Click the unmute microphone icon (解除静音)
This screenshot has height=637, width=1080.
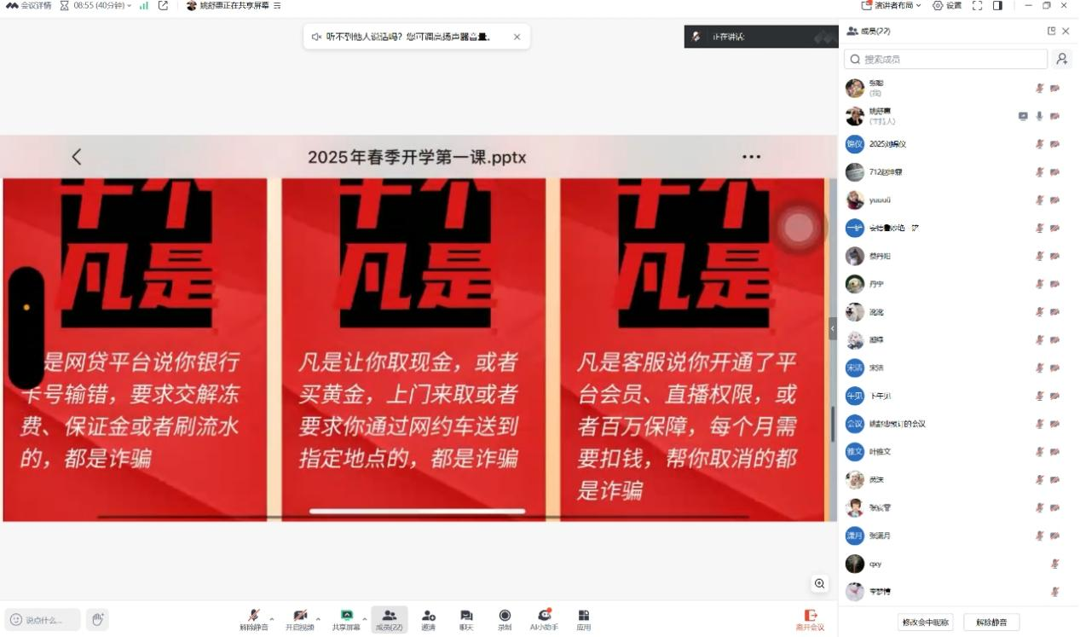point(253,616)
